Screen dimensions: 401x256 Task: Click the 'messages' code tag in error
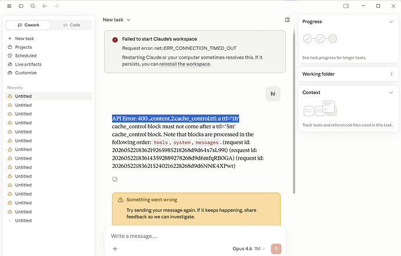pyautogui.click(x=207, y=143)
